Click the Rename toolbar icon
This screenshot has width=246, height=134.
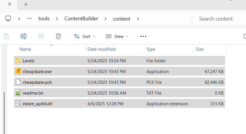coord(24,36)
